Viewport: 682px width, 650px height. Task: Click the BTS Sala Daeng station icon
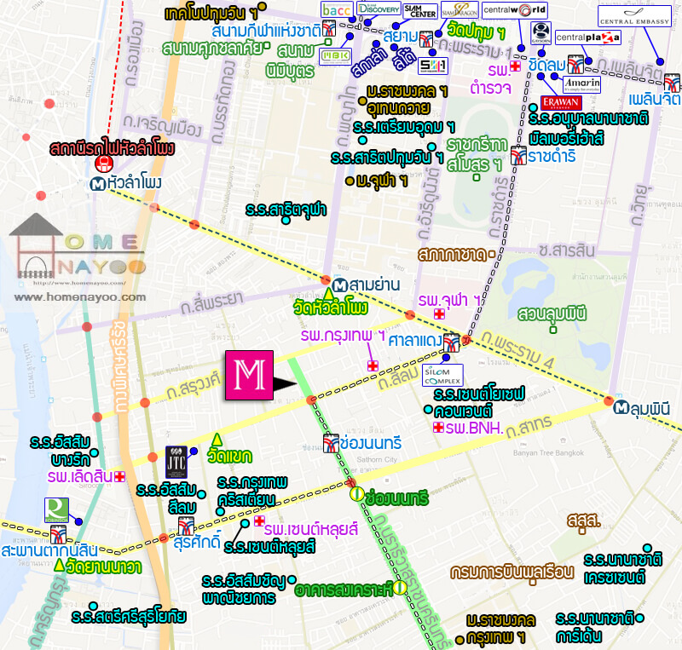(450, 342)
